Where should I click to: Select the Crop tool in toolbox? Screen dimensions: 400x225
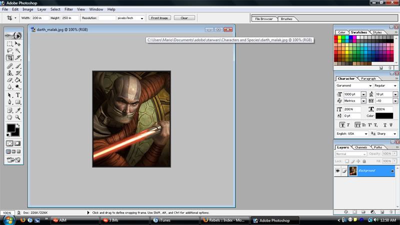(9, 57)
